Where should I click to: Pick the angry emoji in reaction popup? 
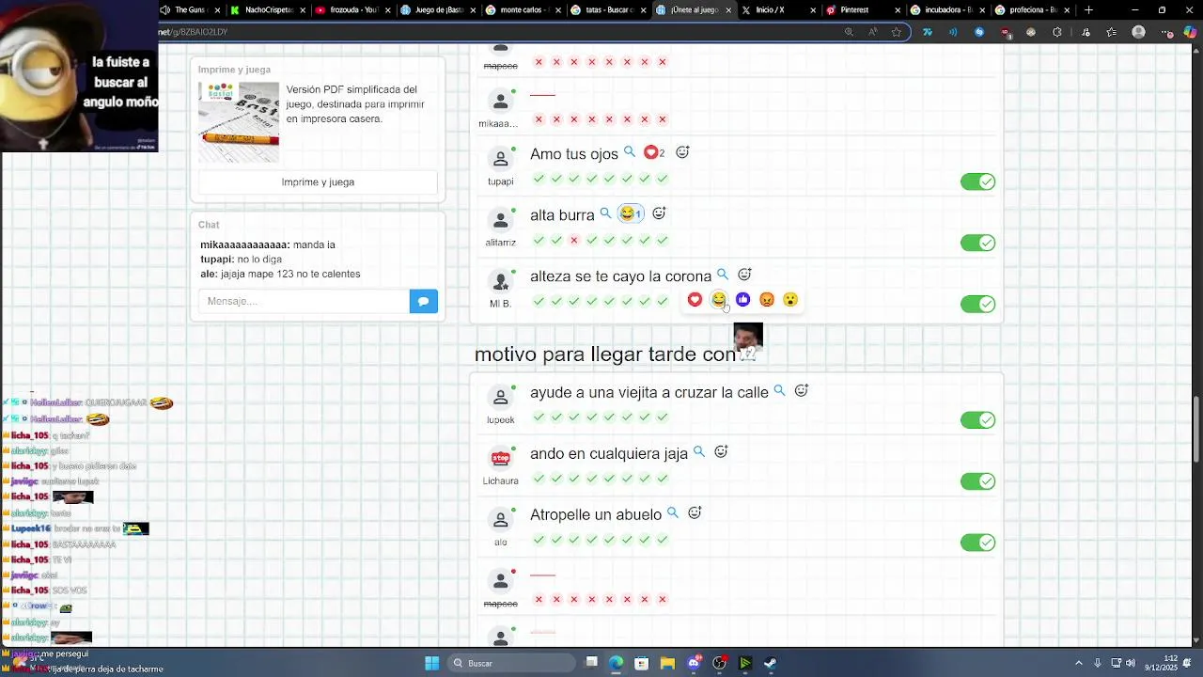click(x=767, y=299)
